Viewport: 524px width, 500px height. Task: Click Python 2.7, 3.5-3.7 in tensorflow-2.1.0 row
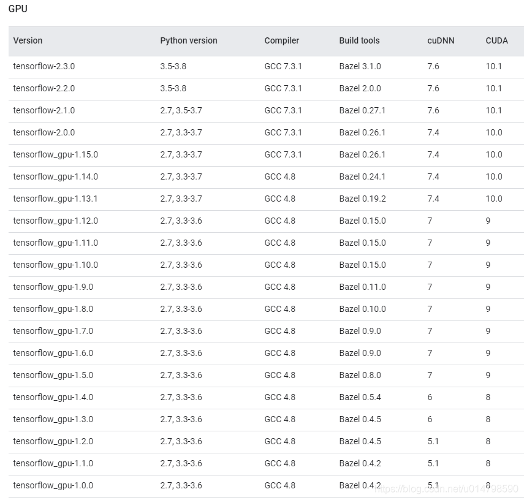(181, 110)
